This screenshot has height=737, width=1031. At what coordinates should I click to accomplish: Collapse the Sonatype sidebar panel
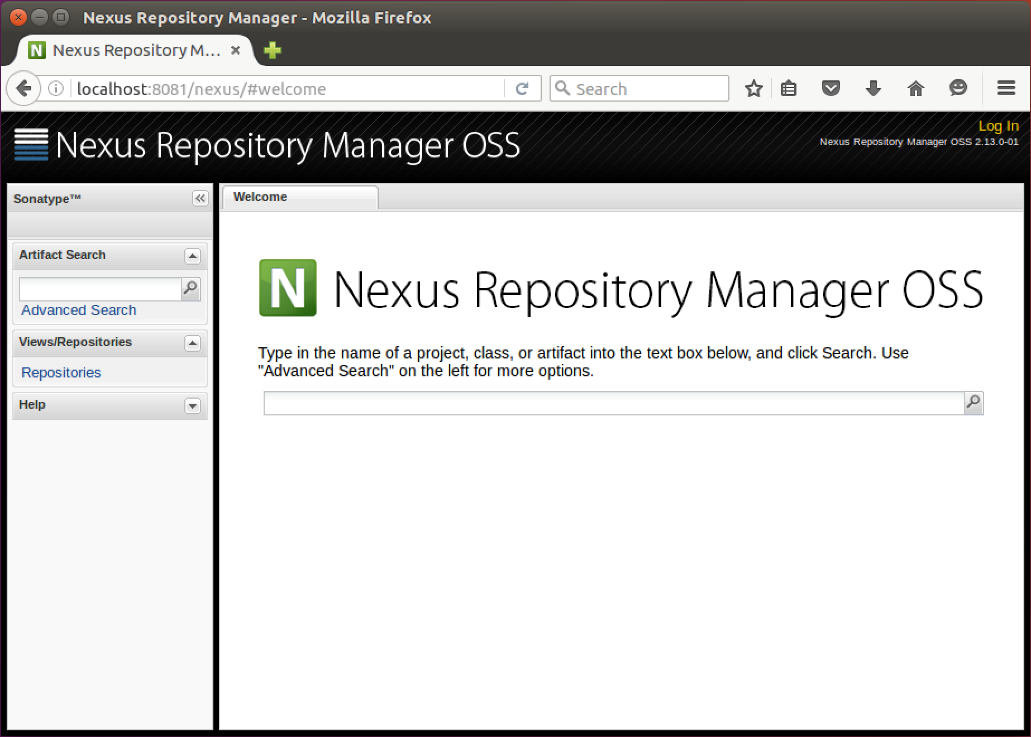point(200,198)
